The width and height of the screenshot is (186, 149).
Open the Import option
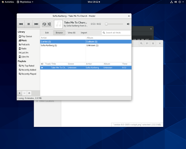pyautogui.click(x=84, y=33)
